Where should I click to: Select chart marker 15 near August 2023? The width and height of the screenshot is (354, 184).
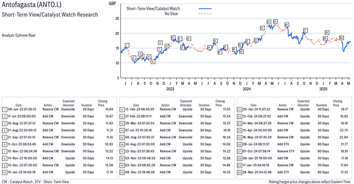point(215,41)
